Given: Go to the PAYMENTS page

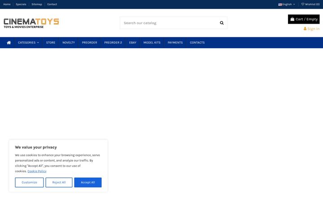Looking at the screenshot, I should pyautogui.click(x=175, y=43).
